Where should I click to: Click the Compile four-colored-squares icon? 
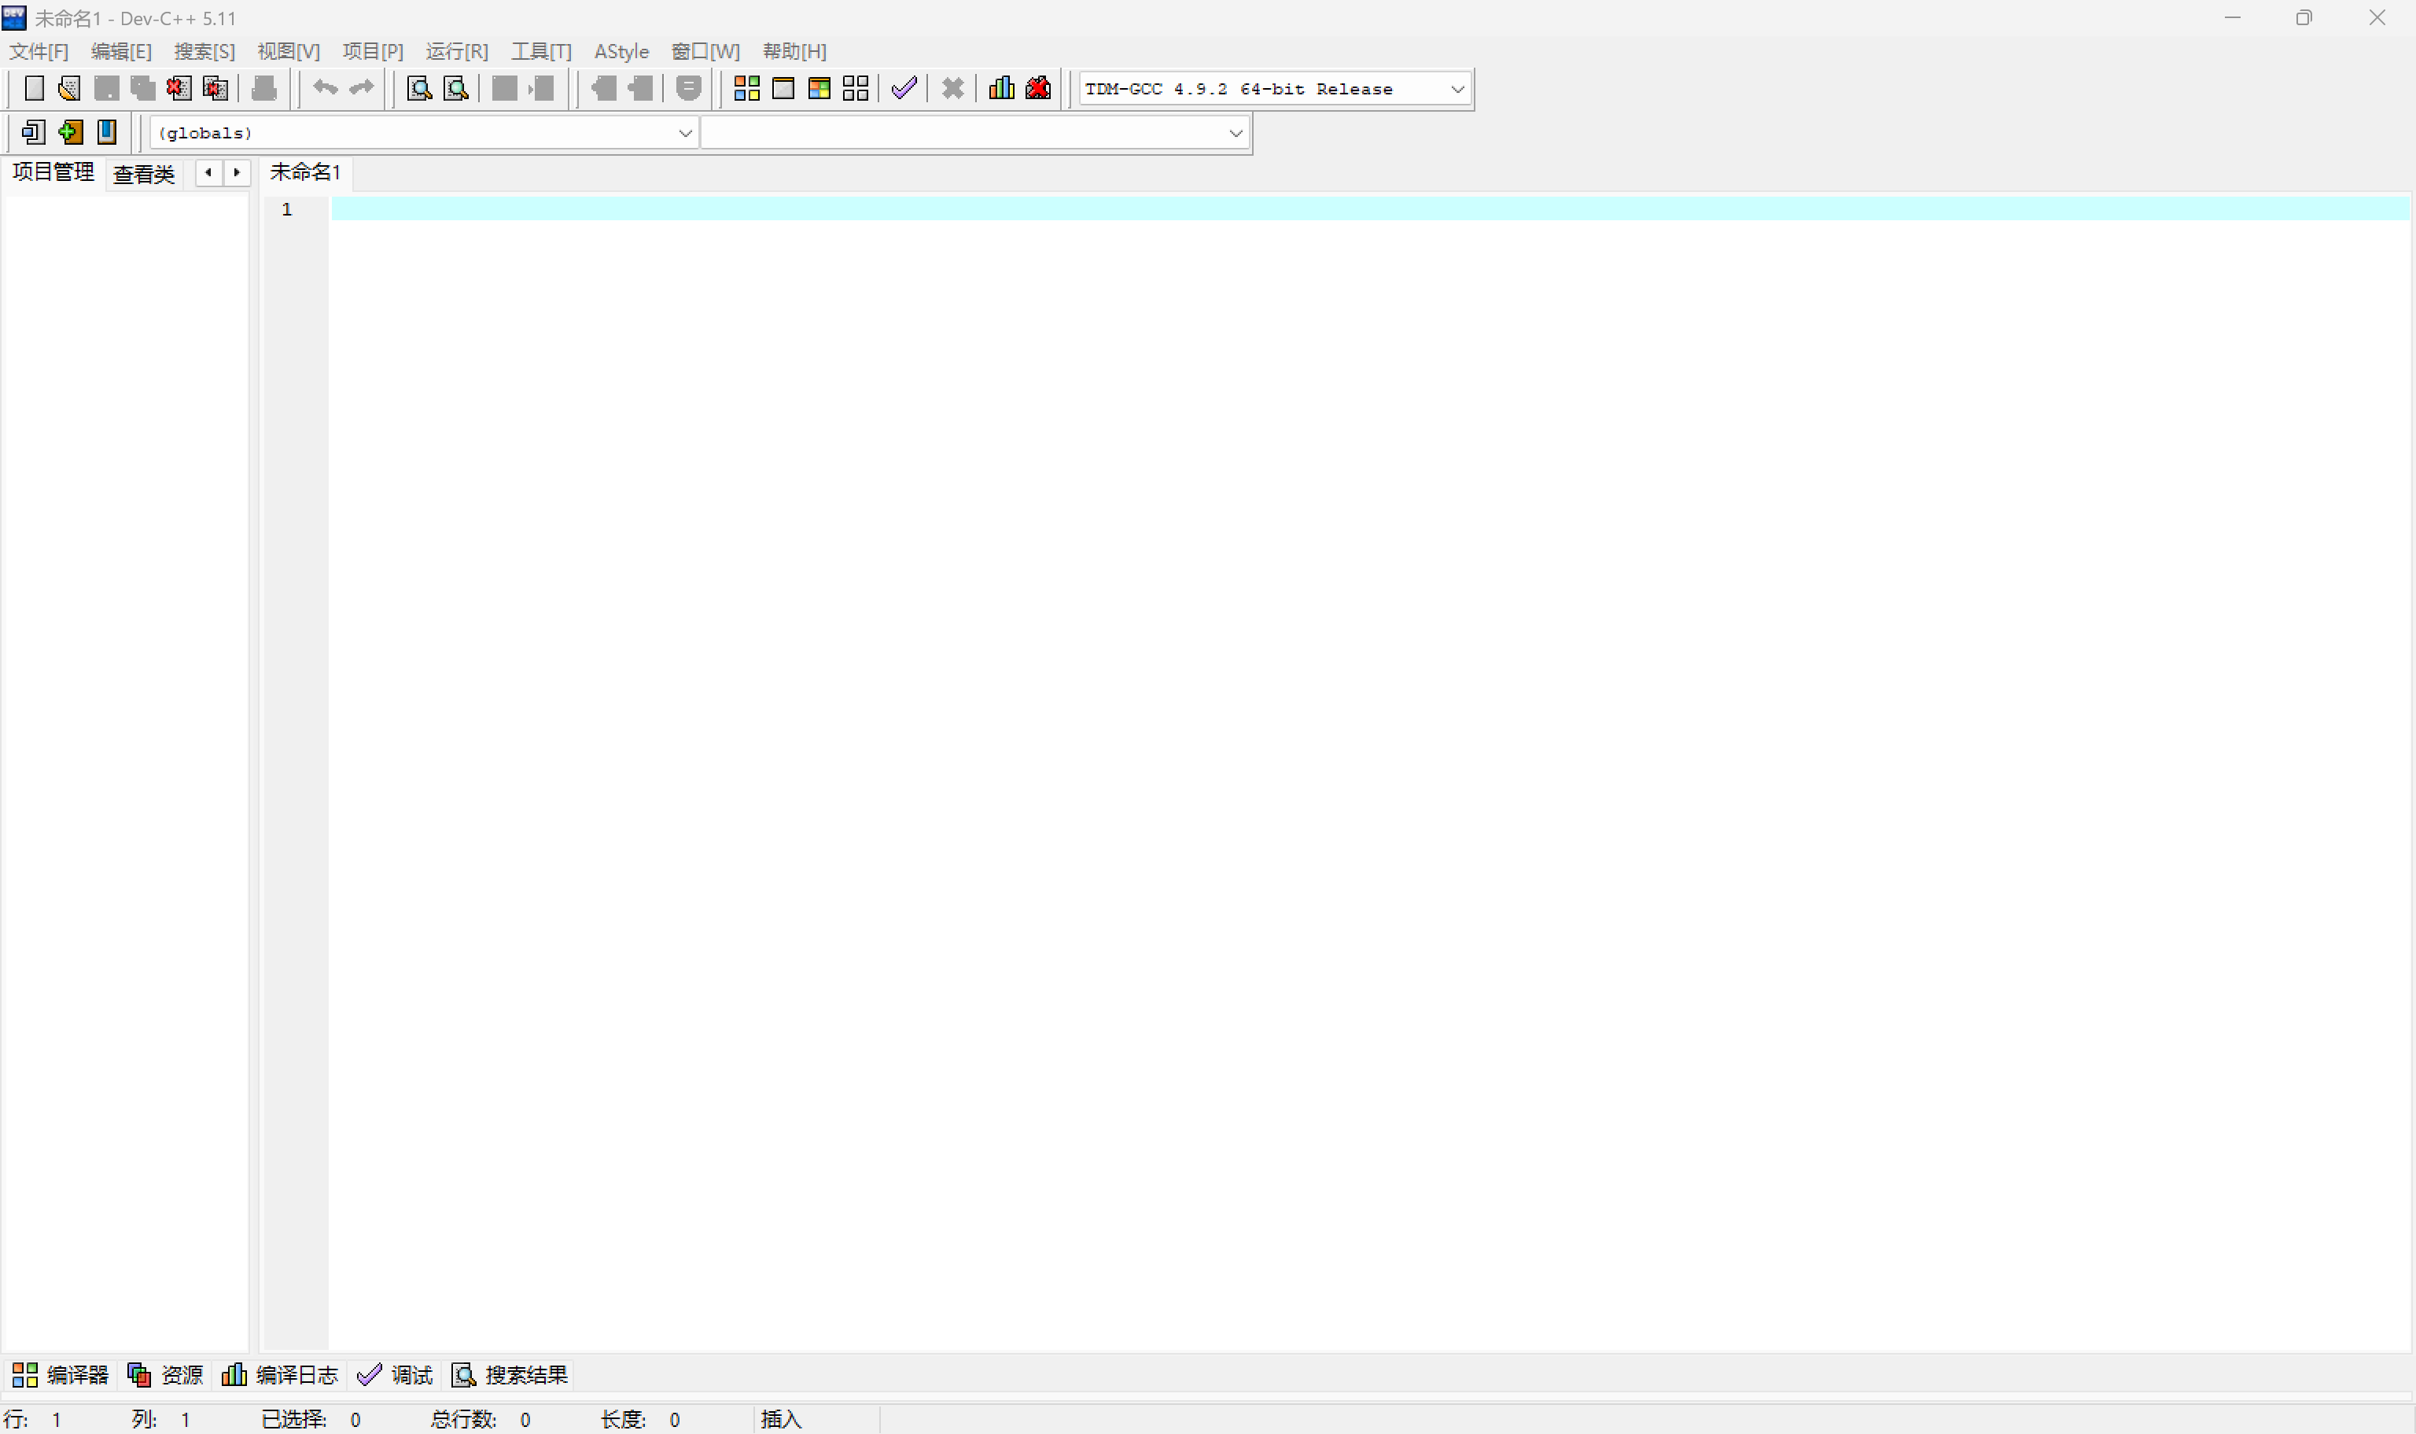click(746, 89)
